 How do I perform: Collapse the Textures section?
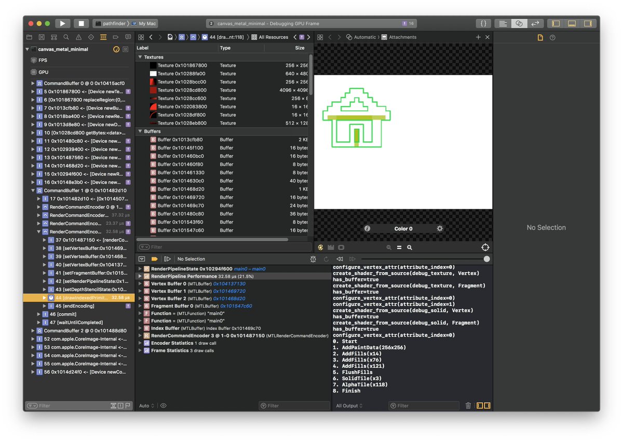pos(140,57)
